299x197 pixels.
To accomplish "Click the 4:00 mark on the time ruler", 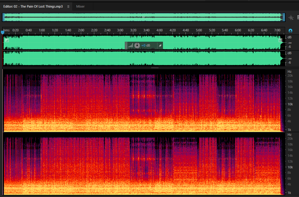I will [x=159, y=30].
